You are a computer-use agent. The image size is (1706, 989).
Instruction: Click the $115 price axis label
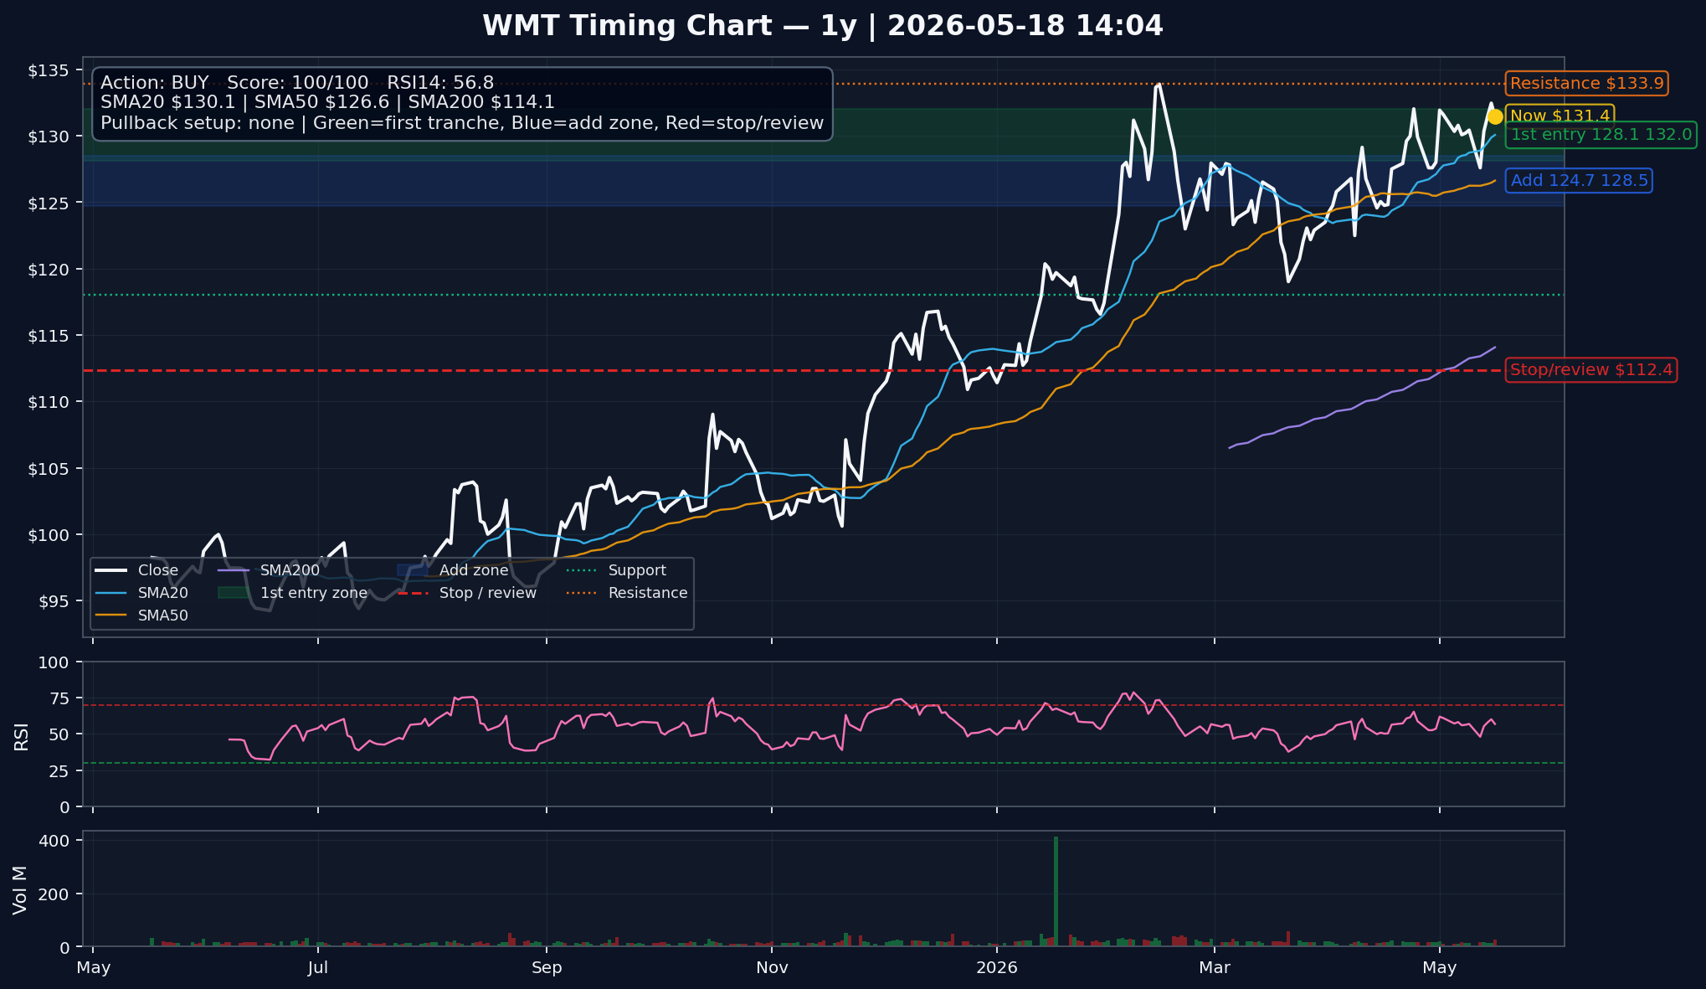[x=49, y=336]
